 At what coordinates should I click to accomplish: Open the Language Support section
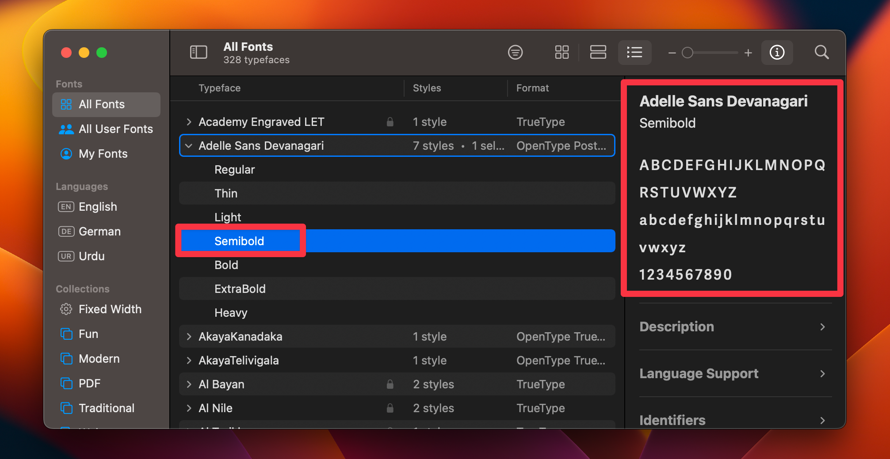coord(699,373)
